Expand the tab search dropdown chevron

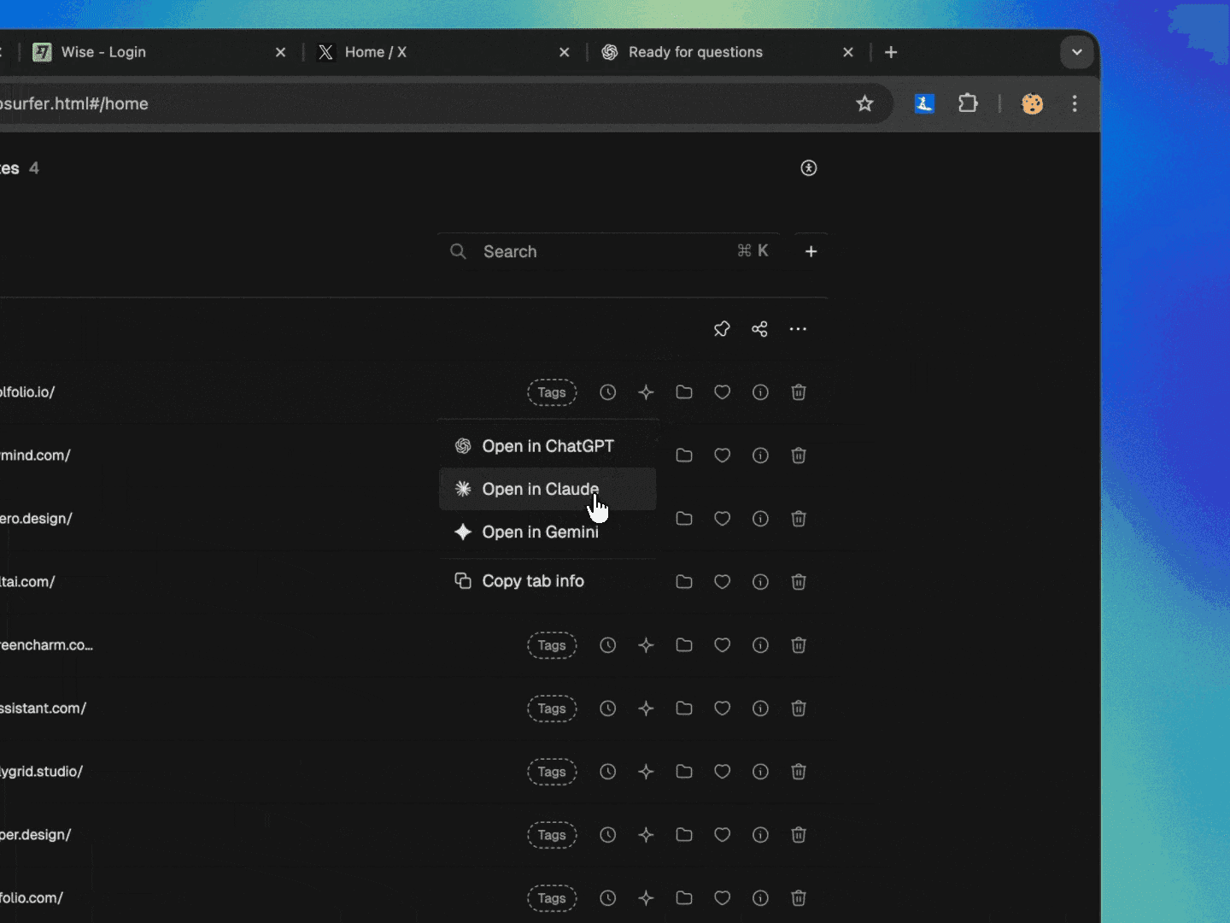tap(1077, 52)
